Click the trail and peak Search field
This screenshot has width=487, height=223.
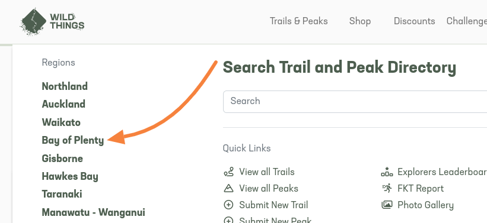(x=355, y=102)
